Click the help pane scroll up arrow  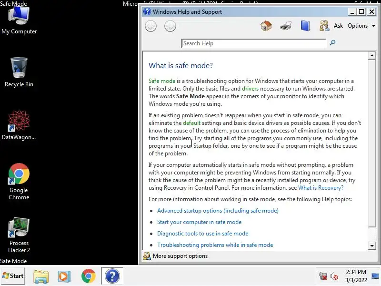pyautogui.click(x=372, y=56)
